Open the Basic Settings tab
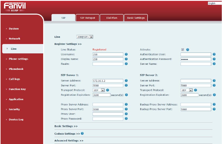Screen dimensions: 222x144 click(x=136, y=18)
